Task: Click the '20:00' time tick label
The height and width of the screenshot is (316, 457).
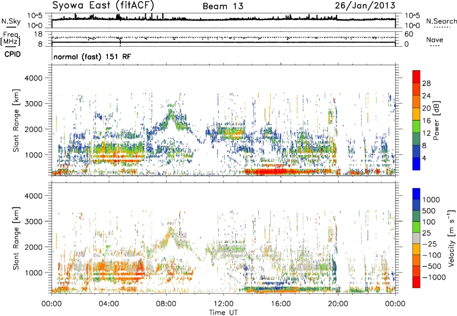Action: click(x=338, y=304)
